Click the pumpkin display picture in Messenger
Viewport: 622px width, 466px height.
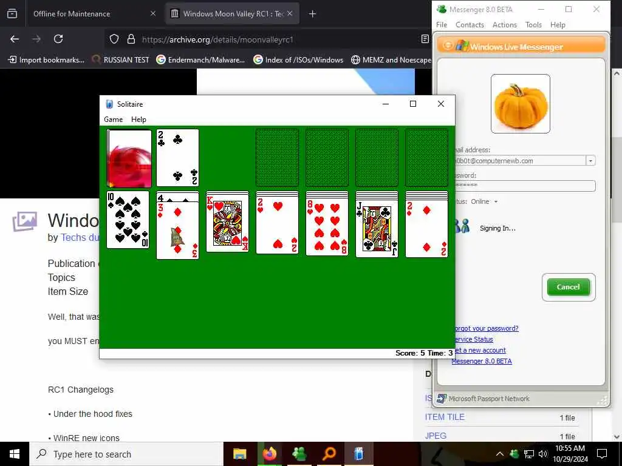(521, 104)
